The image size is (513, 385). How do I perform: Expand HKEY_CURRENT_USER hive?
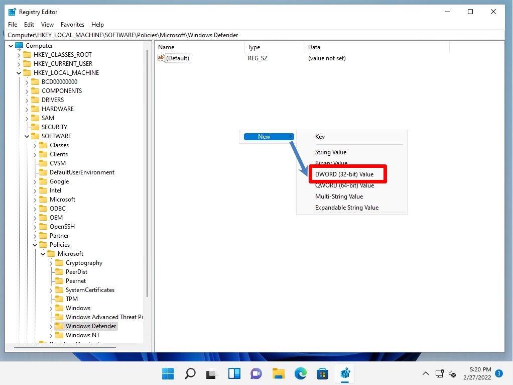[19, 63]
